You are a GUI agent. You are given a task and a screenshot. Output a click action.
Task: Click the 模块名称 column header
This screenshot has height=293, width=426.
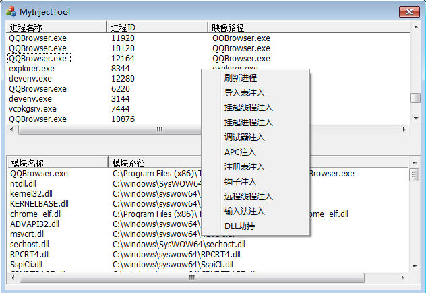click(x=57, y=162)
